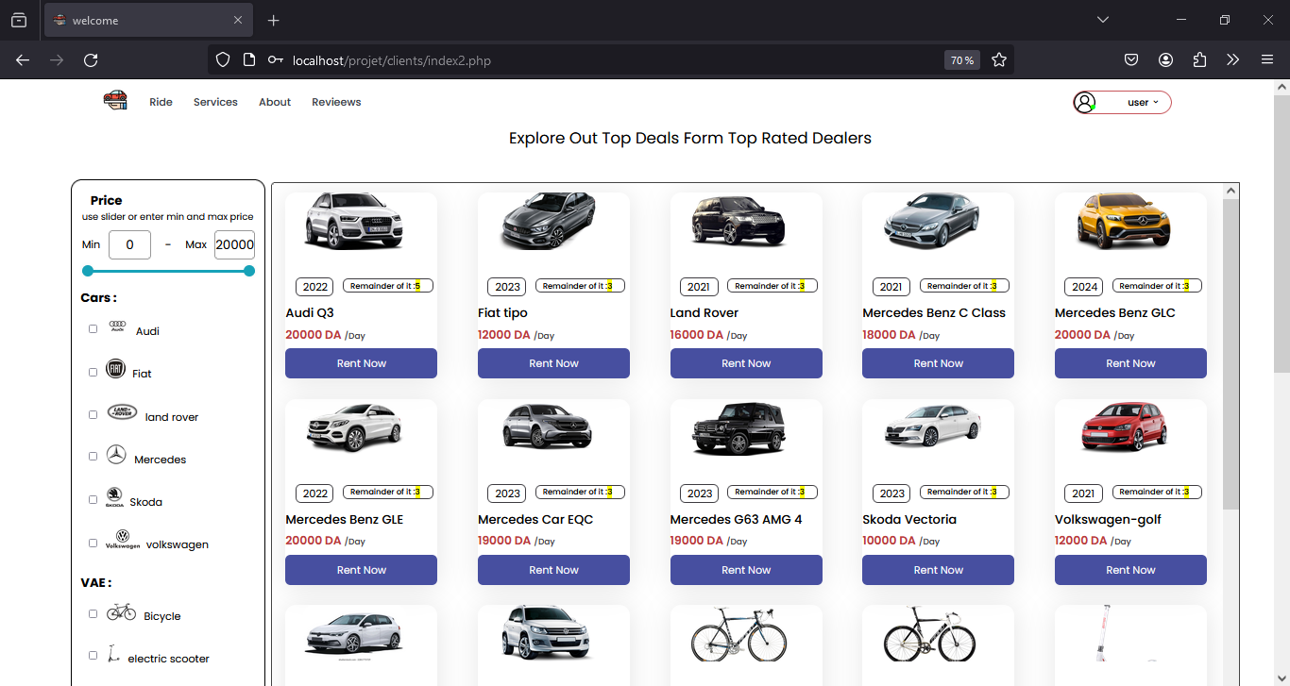The width and height of the screenshot is (1290, 686).
Task: Tick the Audi checkbox
Action: (x=93, y=328)
